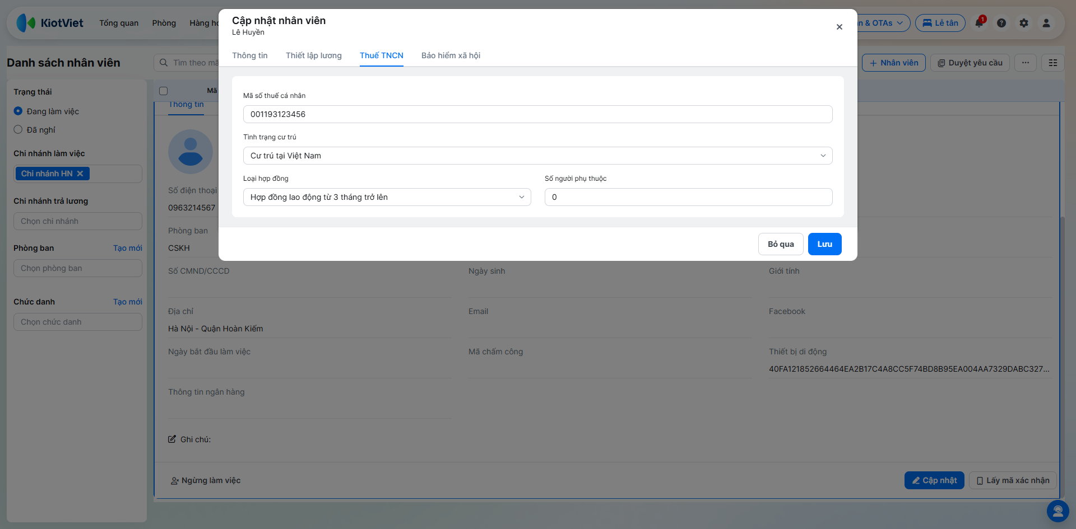
Task: Click the Nhân viên add button
Action: click(894, 63)
